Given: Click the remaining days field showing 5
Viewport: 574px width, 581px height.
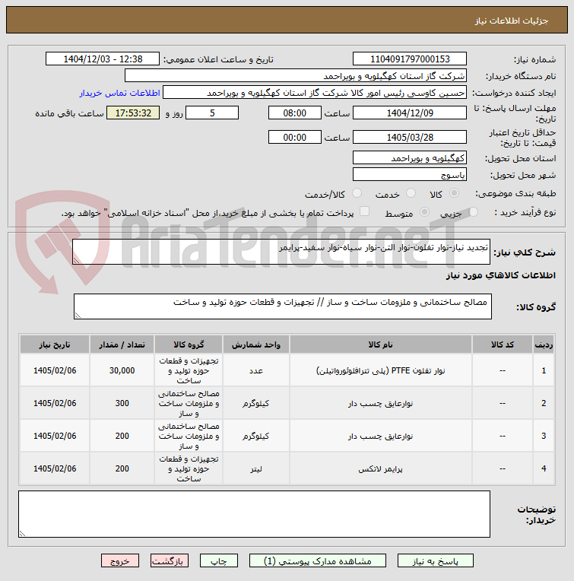Looking at the screenshot, I should pos(212,113).
